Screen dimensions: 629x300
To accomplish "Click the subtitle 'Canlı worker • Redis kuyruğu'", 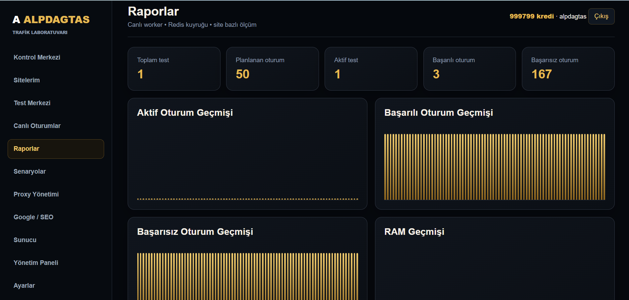I will (x=168, y=25).
